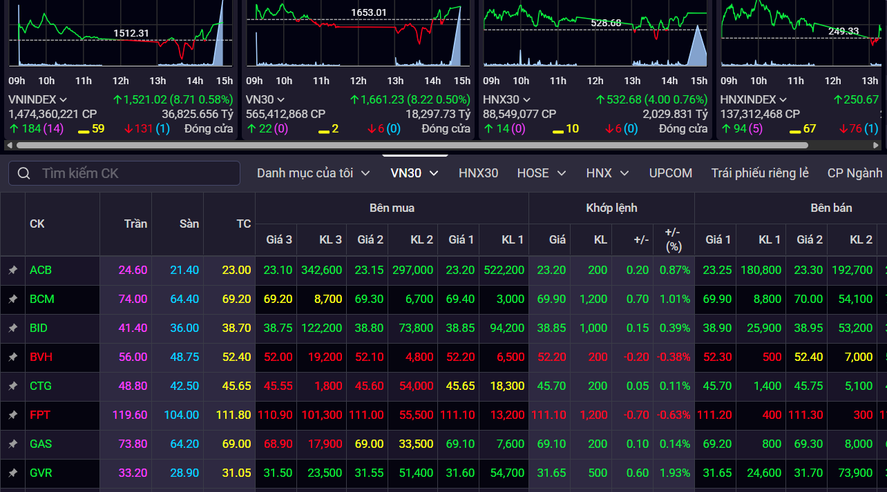Toggle the pin icon for GAS
Viewport: 887px width, 492px height.
coord(12,444)
